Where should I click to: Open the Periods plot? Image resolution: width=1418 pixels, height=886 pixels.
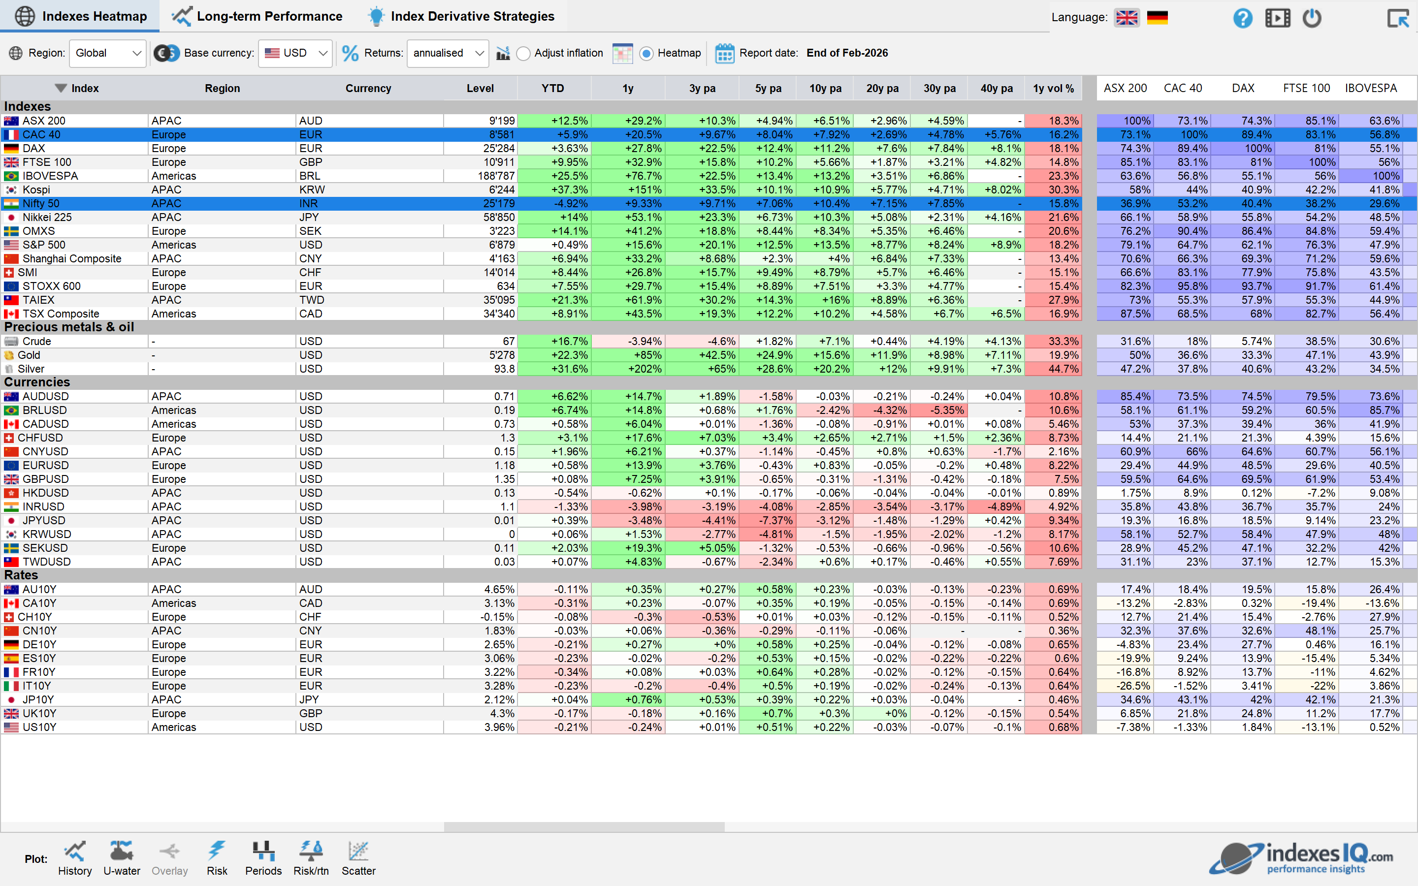point(264,858)
